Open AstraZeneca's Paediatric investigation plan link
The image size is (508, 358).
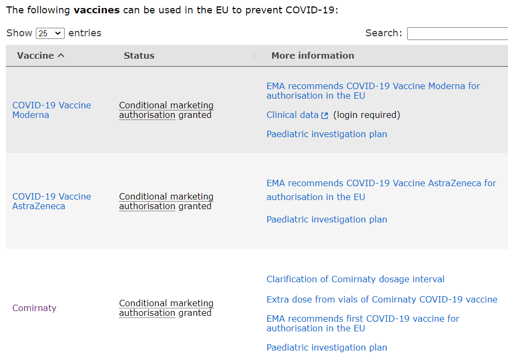click(326, 219)
